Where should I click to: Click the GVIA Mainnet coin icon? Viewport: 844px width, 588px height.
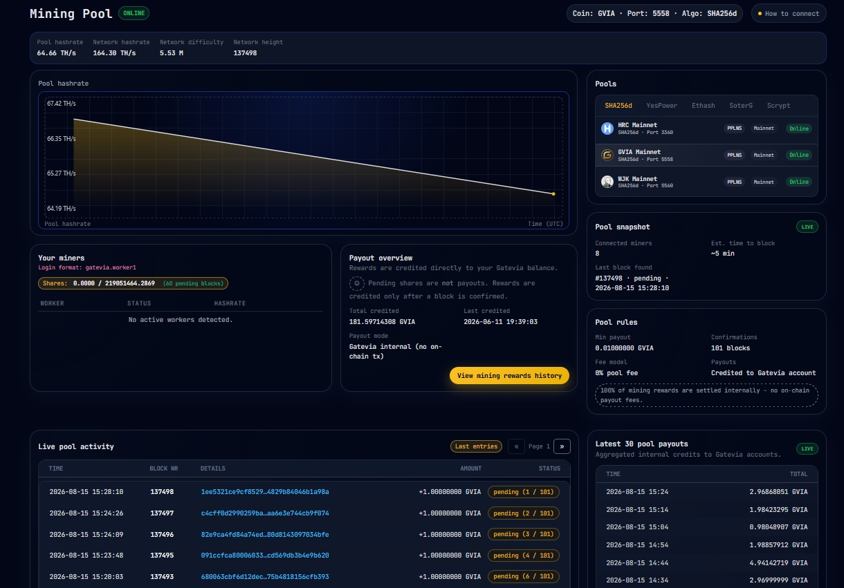[x=607, y=155]
